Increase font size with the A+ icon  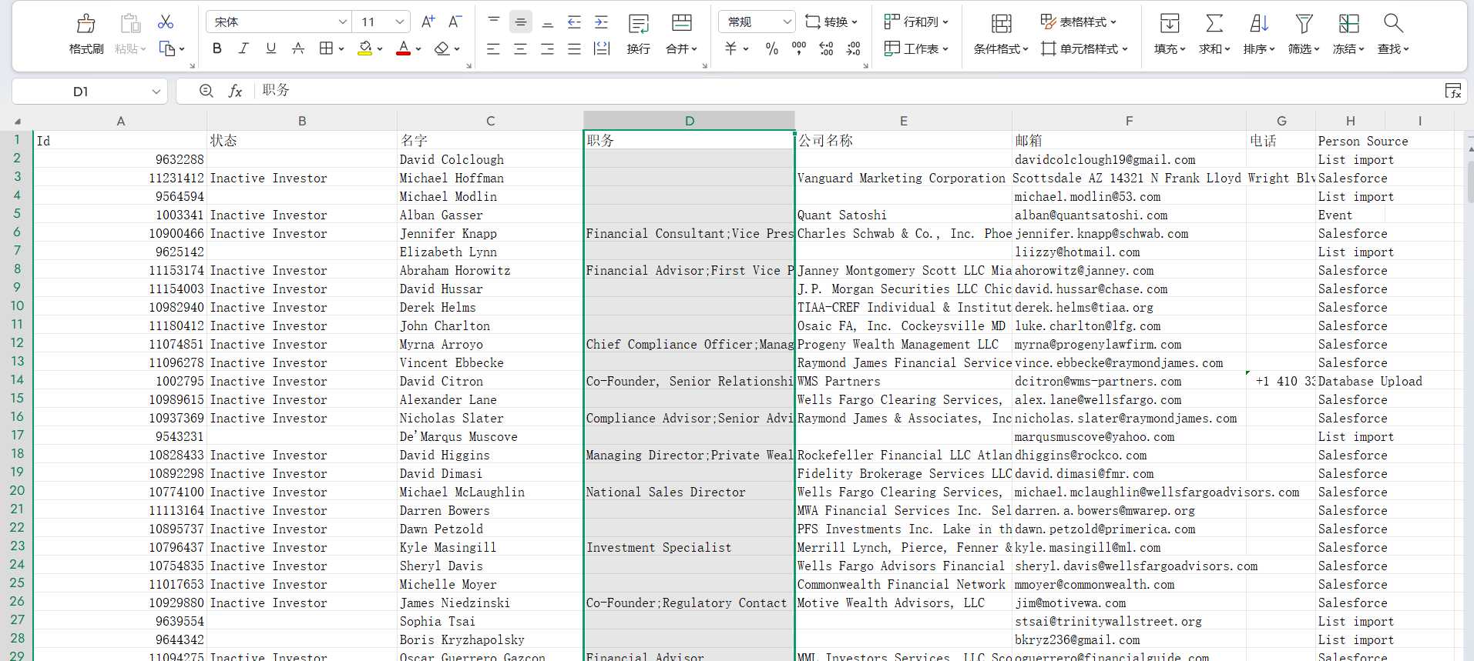click(428, 22)
